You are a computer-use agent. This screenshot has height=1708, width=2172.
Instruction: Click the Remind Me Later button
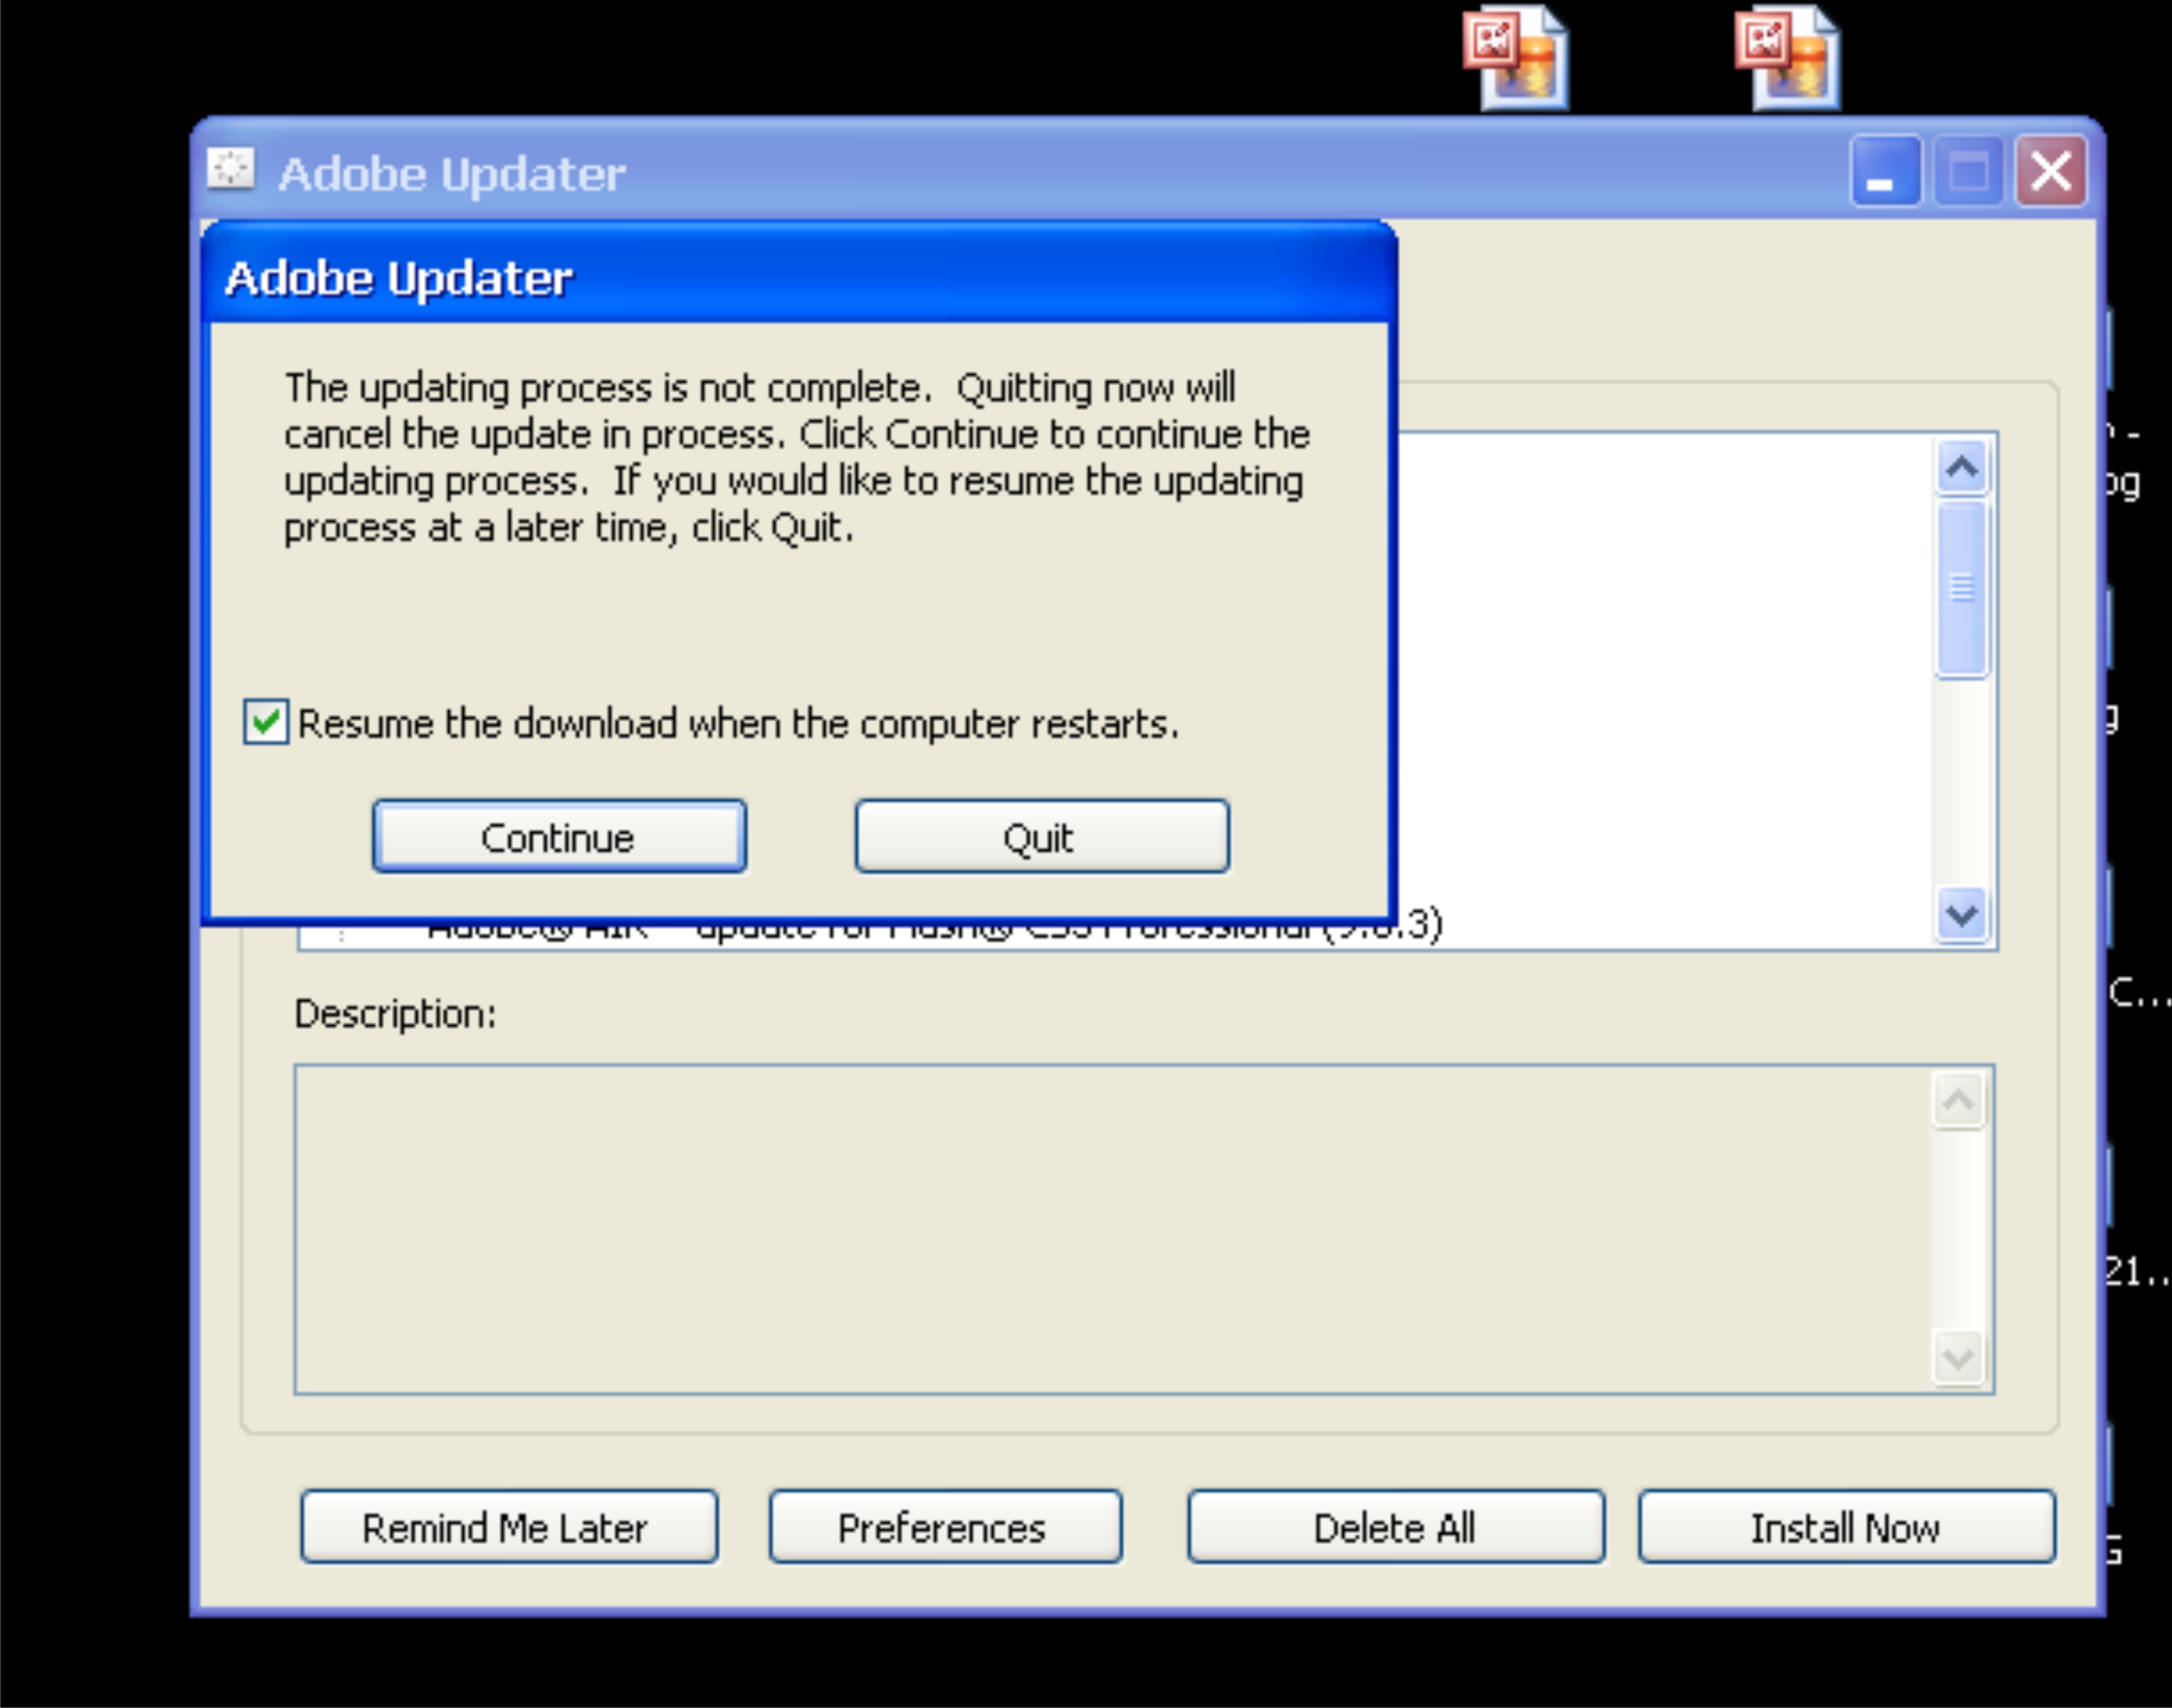coord(509,1527)
